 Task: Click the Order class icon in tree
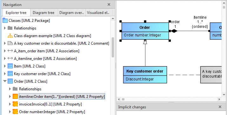click(10, 81)
